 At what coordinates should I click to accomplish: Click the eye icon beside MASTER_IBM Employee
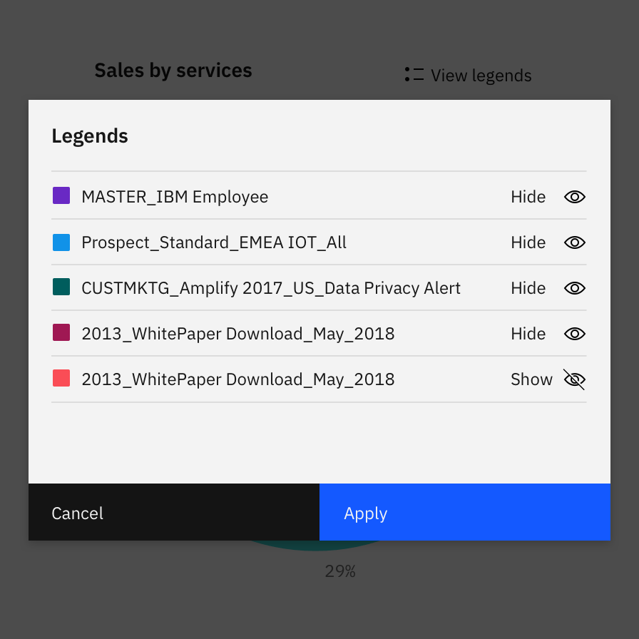tap(574, 197)
